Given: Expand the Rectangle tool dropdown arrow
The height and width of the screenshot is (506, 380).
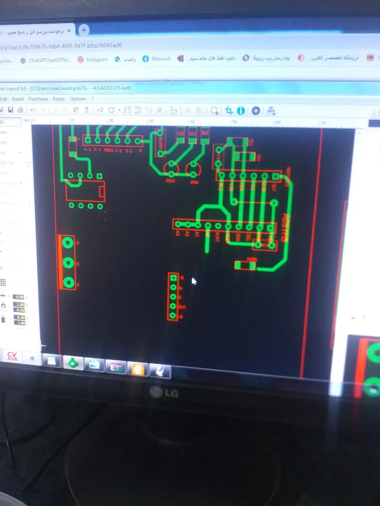Looking at the screenshot, I should click(21, 183).
